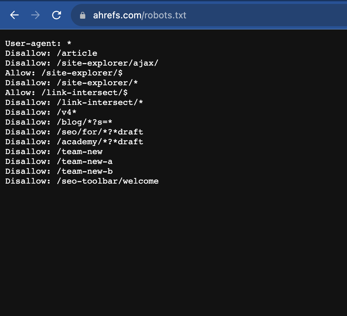Click the forward navigation arrow
The height and width of the screenshot is (316, 347).
click(35, 15)
